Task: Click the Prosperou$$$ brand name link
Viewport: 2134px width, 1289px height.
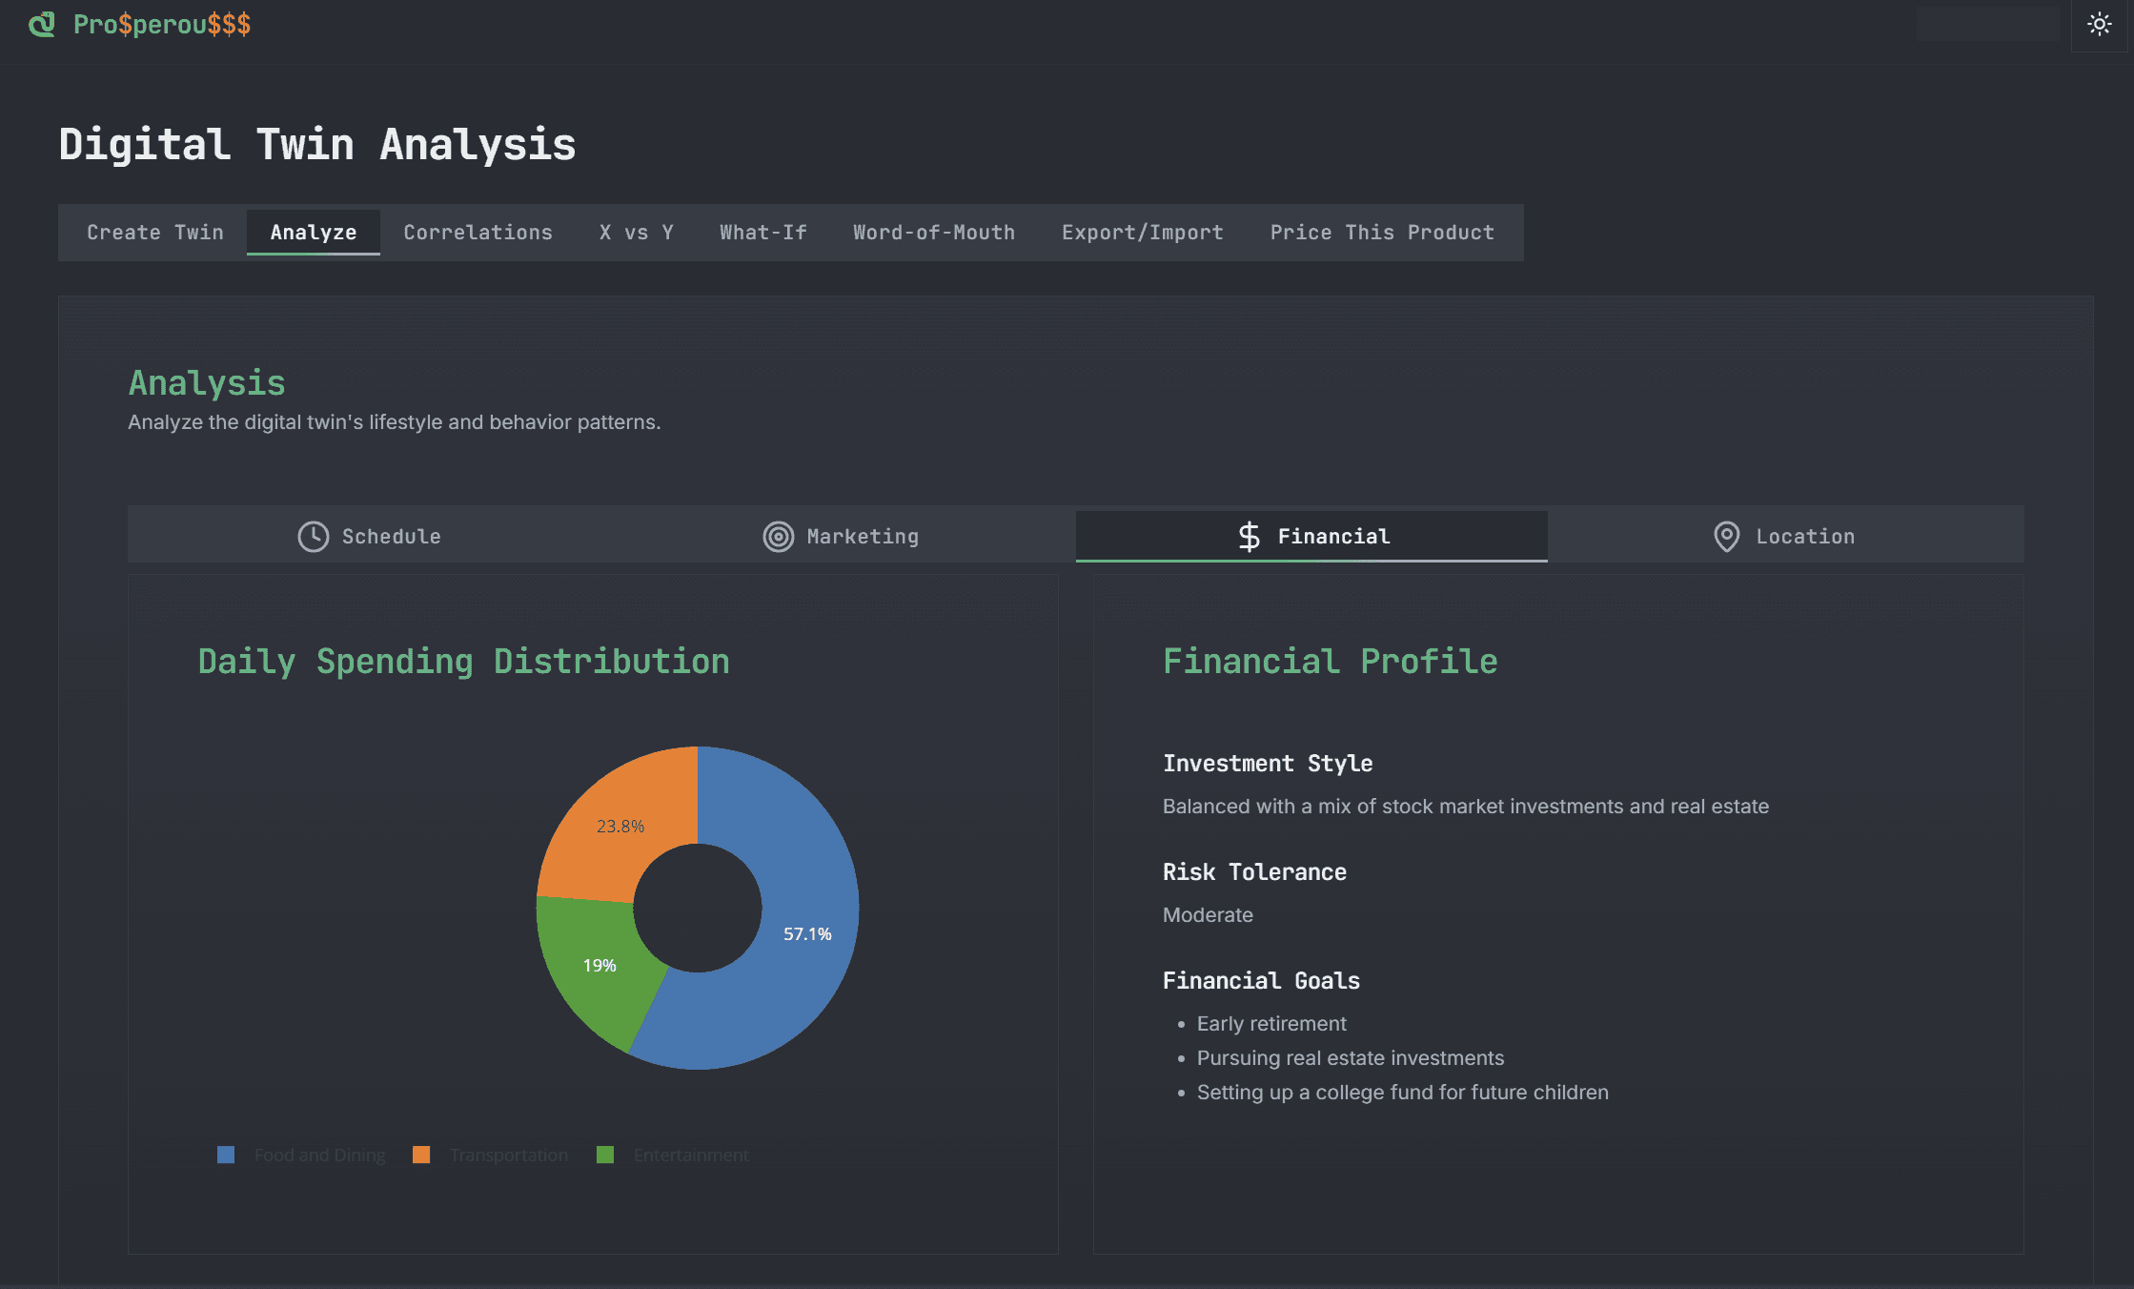Action: (x=162, y=25)
